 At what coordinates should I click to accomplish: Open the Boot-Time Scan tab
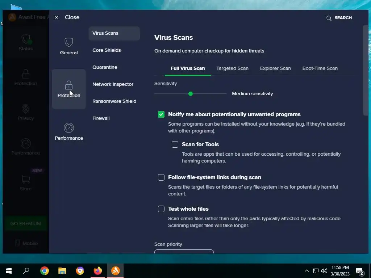click(320, 68)
